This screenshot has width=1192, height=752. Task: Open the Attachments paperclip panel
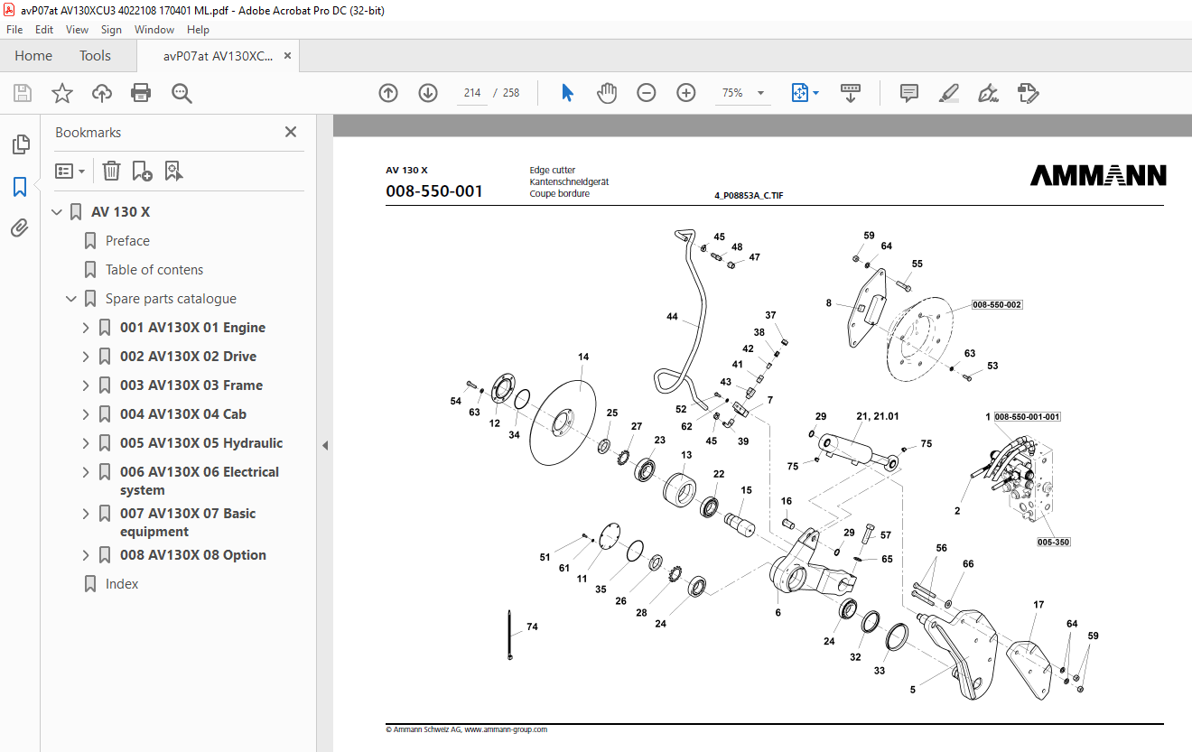tap(20, 228)
